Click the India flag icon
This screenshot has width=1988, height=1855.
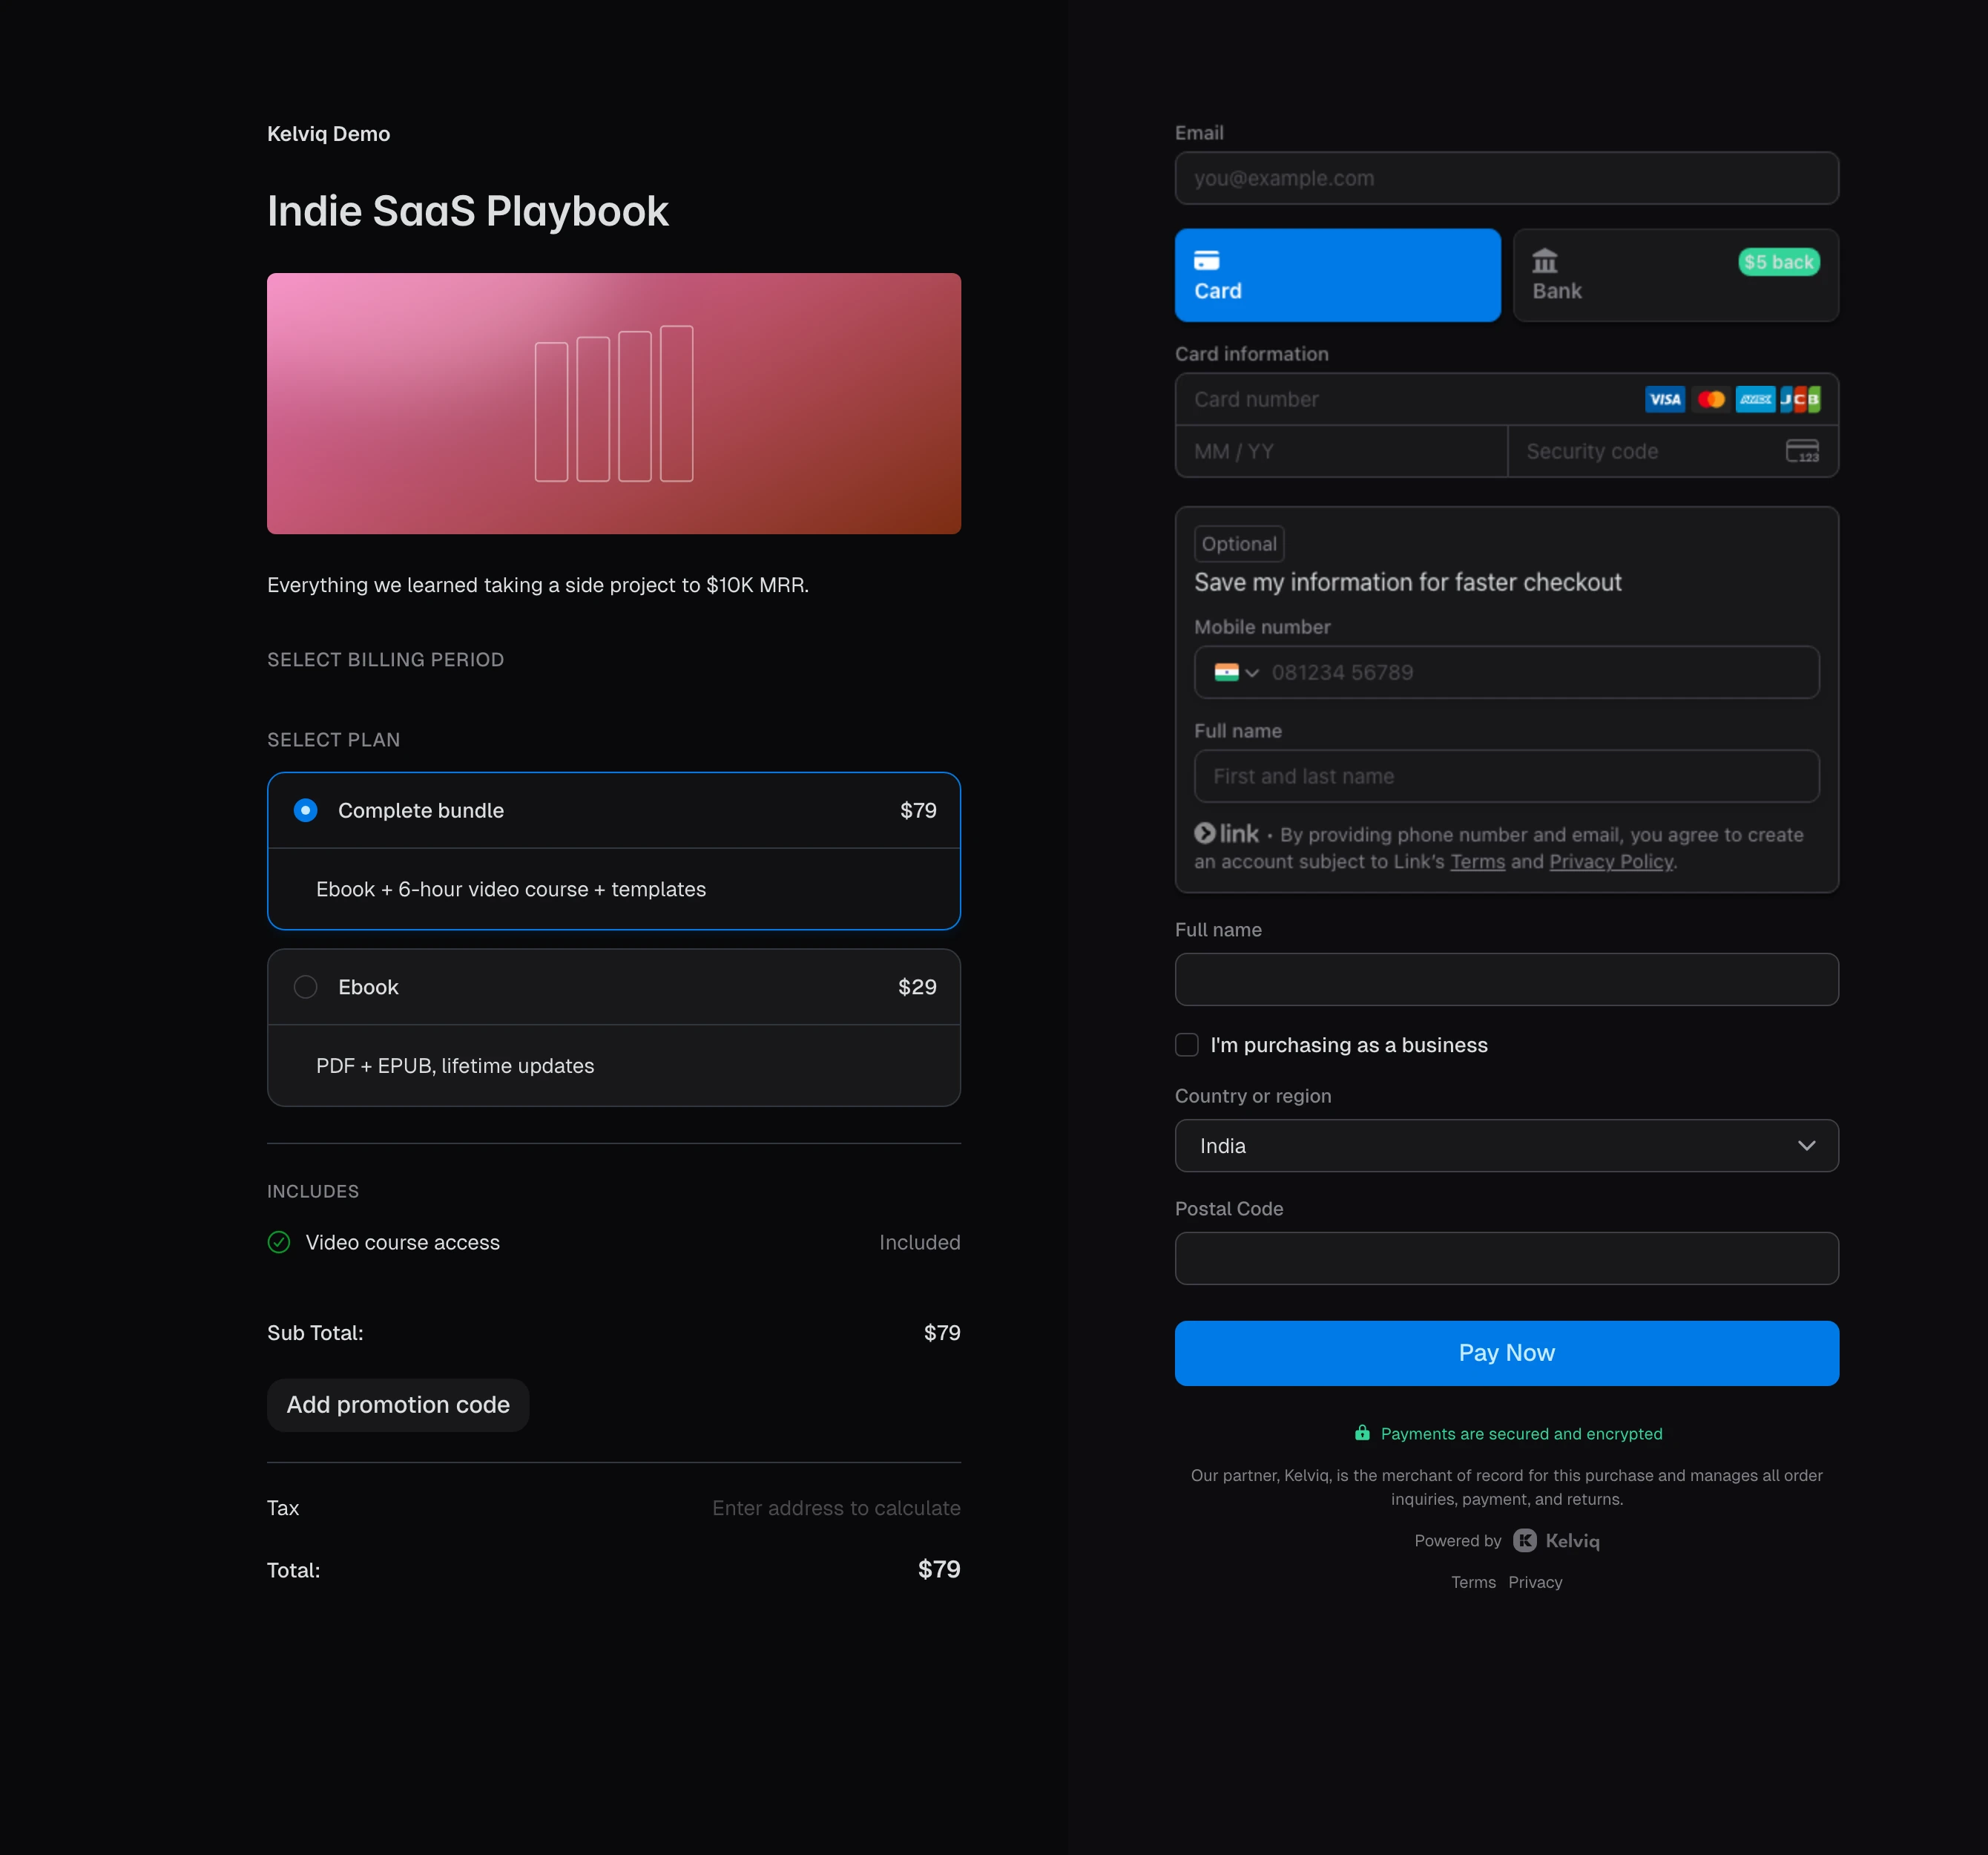1226,672
